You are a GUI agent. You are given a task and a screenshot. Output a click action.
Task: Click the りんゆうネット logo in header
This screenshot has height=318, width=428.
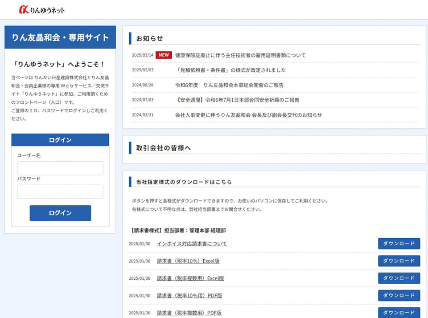[42, 9]
